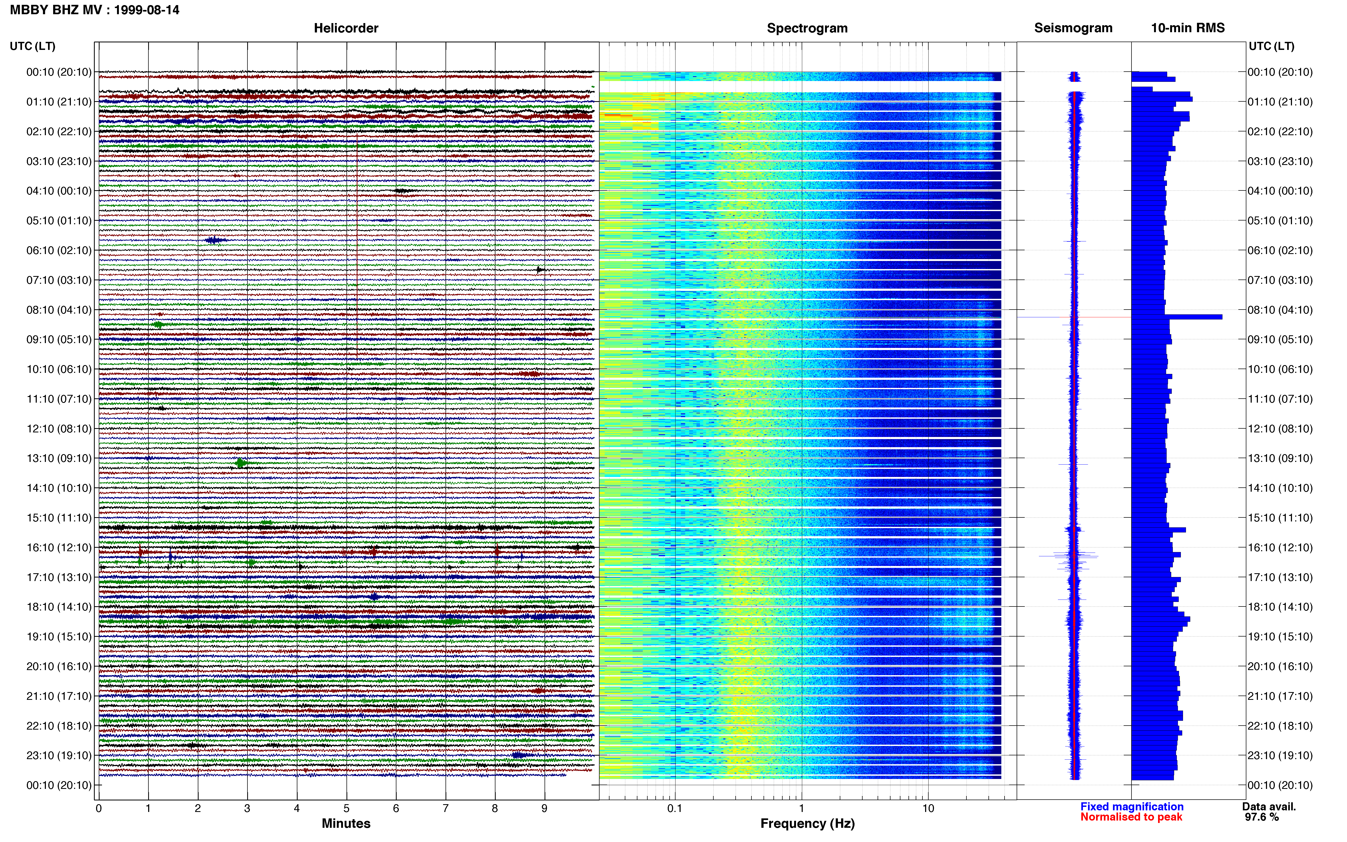Click the 'Spectrogram' panel heading
This screenshot has height=842, width=1347.
click(807, 28)
